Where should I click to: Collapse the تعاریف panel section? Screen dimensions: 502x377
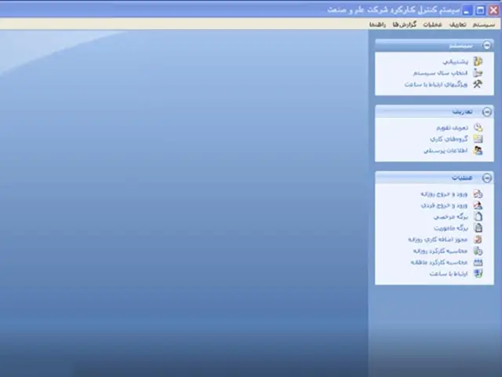(x=487, y=112)
